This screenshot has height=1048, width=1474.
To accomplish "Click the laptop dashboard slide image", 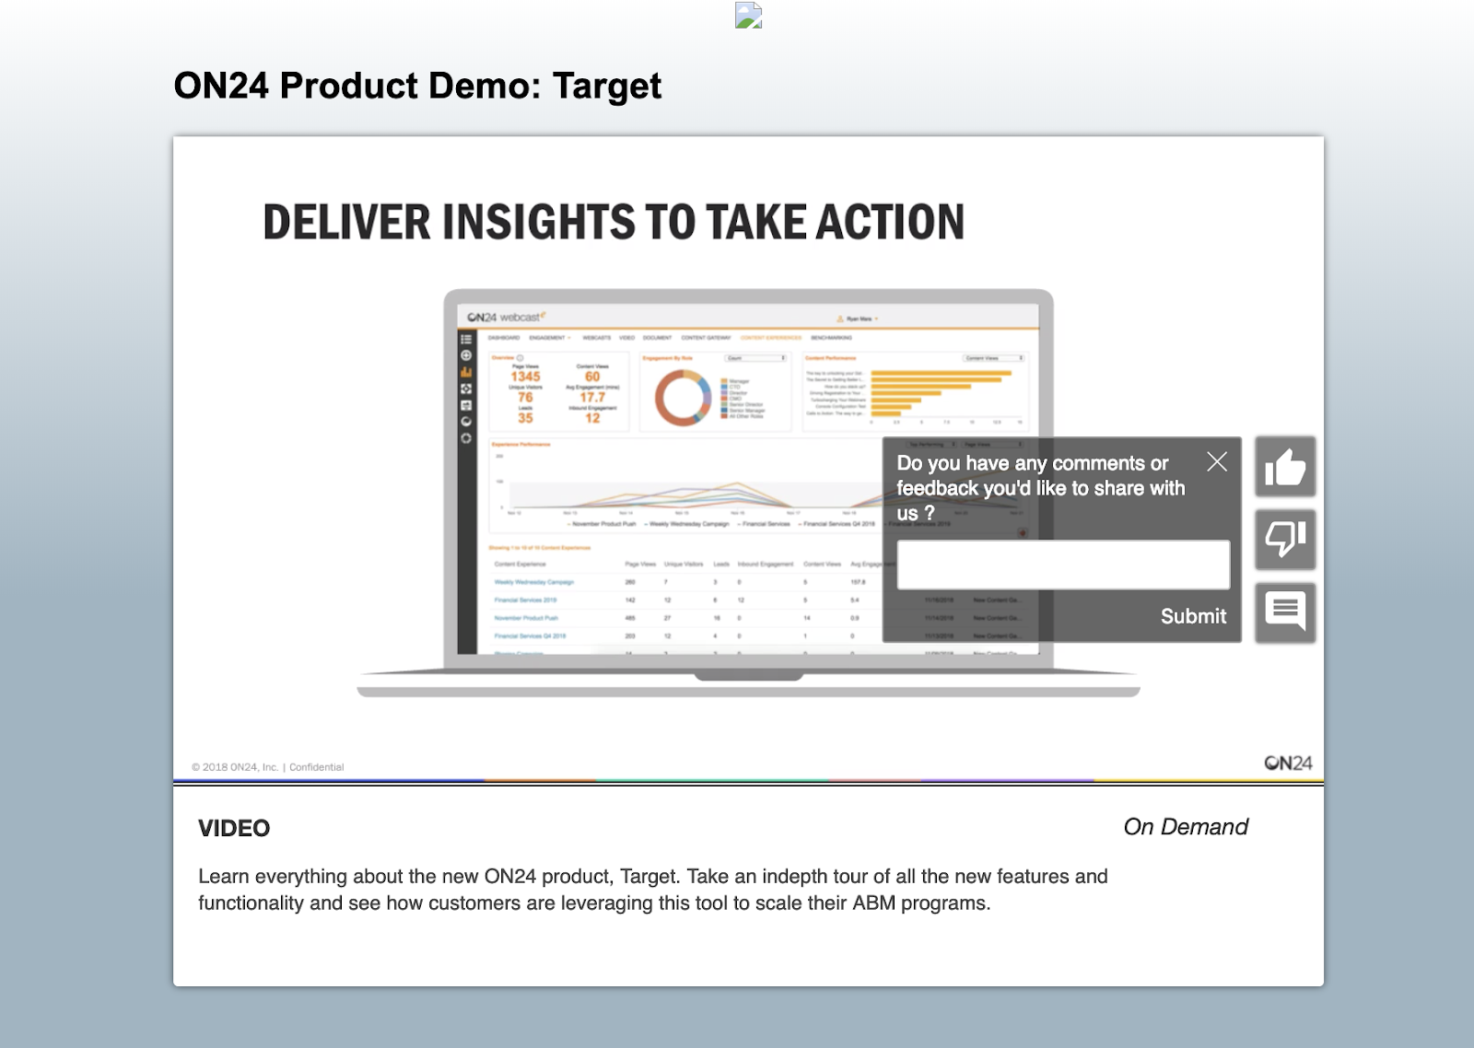I will [x=748, y=493].
